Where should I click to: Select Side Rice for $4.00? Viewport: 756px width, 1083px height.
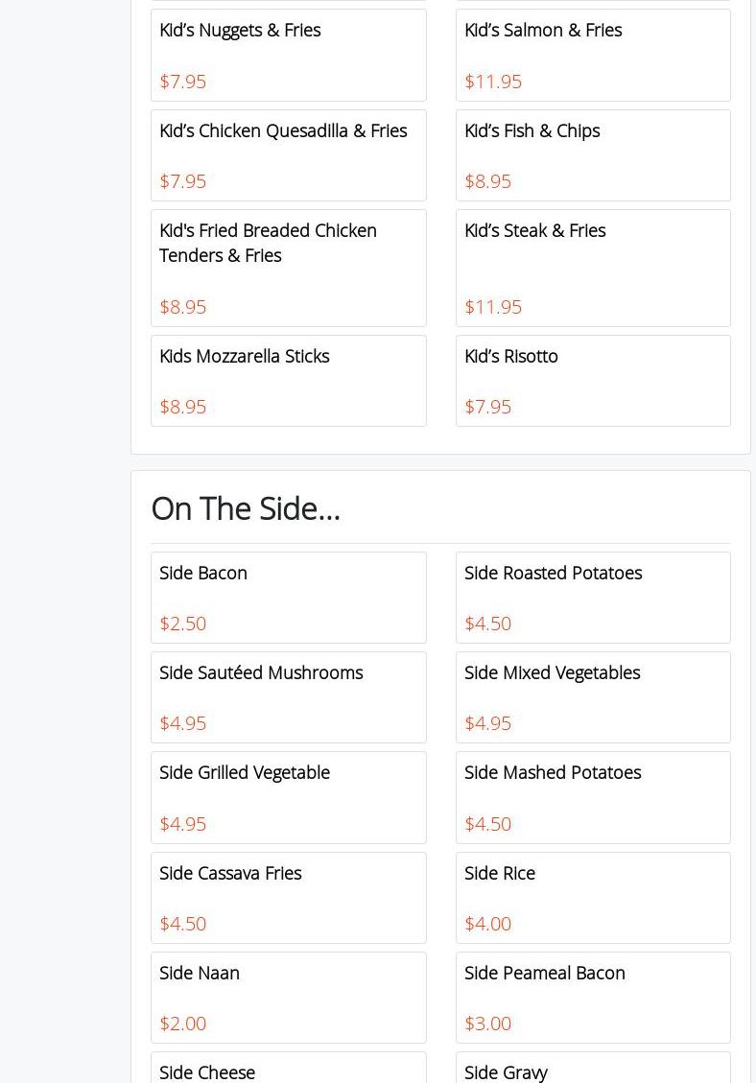pos(593,897)
